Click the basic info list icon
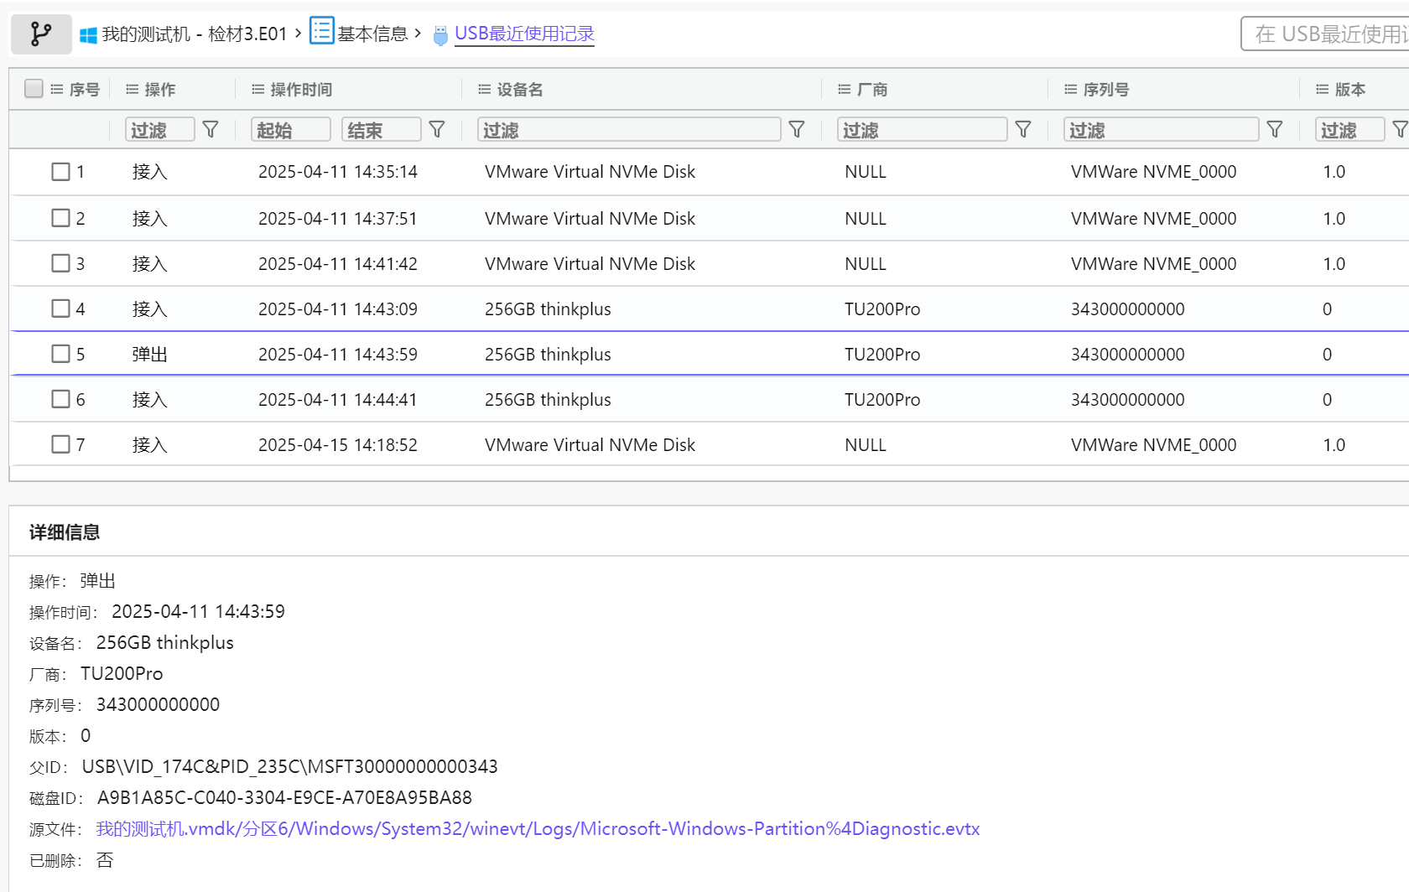Viewport: 1409px width, 892px height. pyautogui.click(x=322, y=31)
